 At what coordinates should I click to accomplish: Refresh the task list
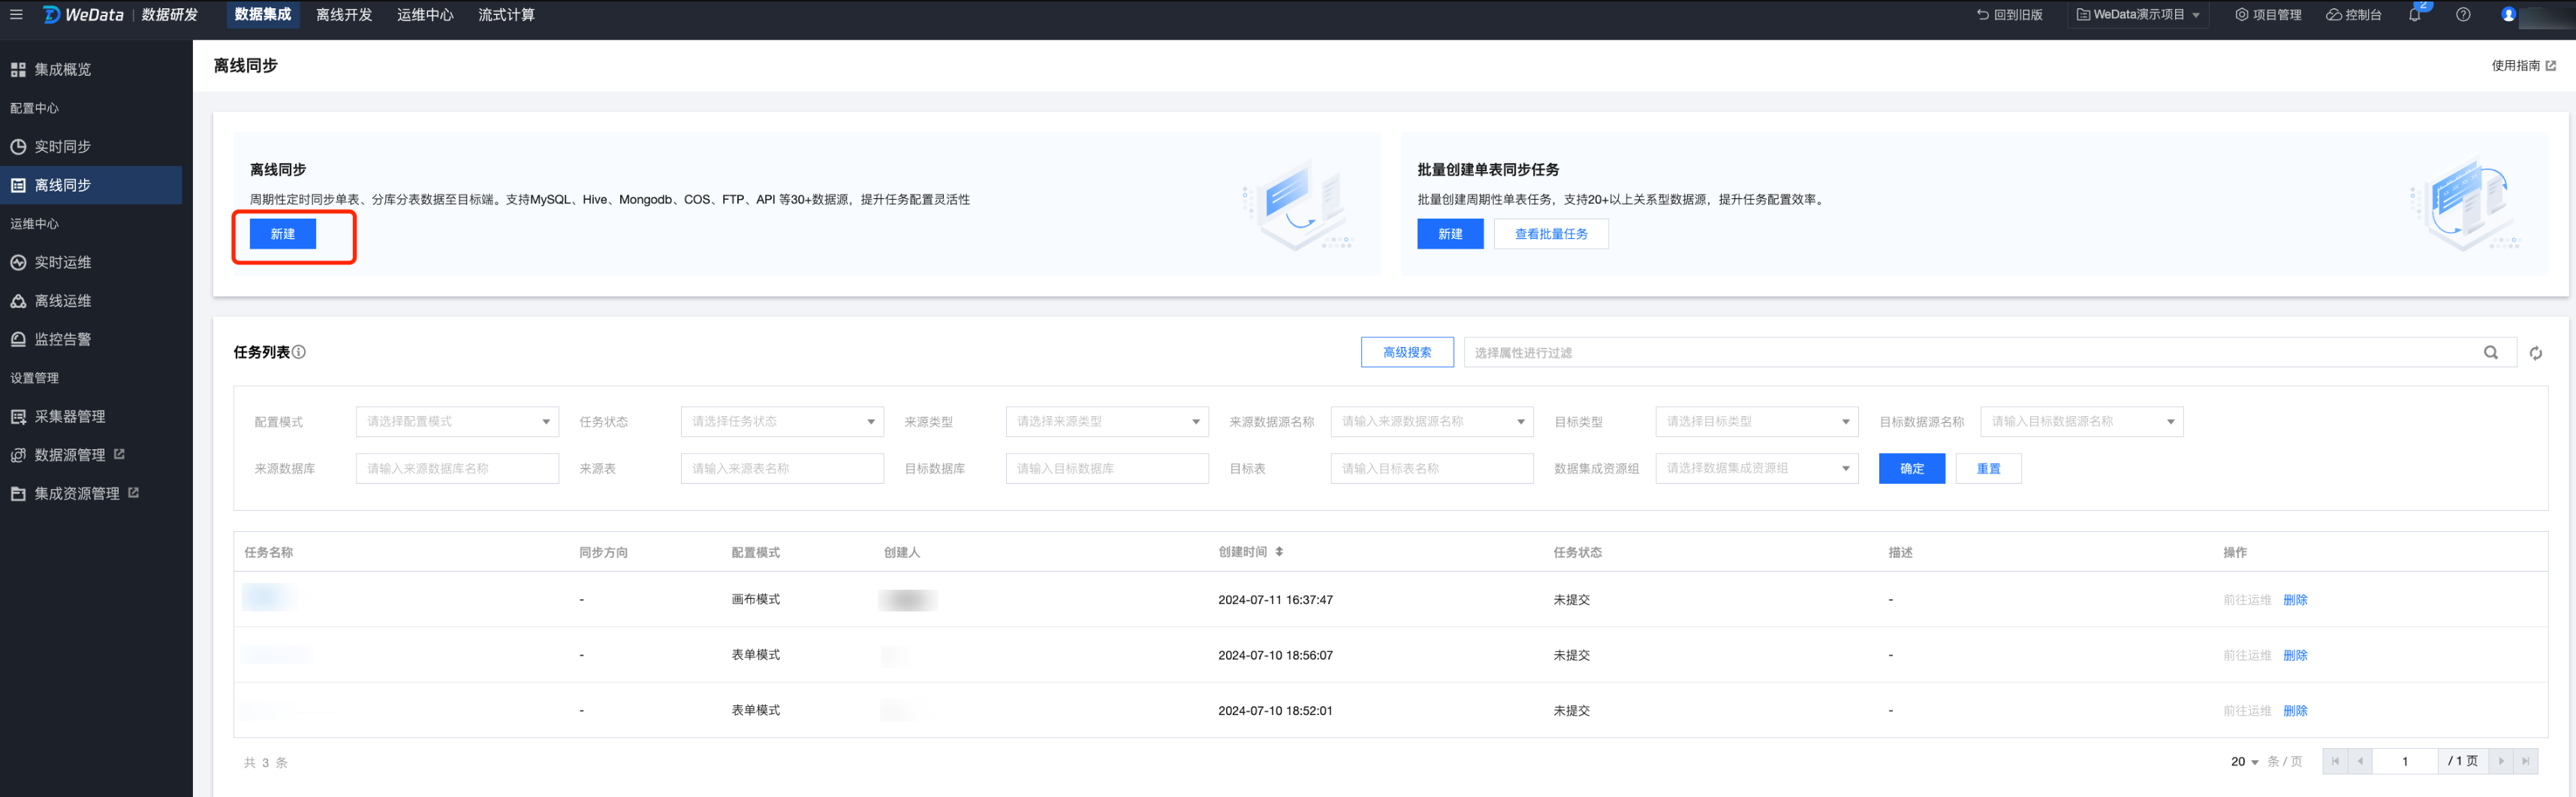(2536, 352)
